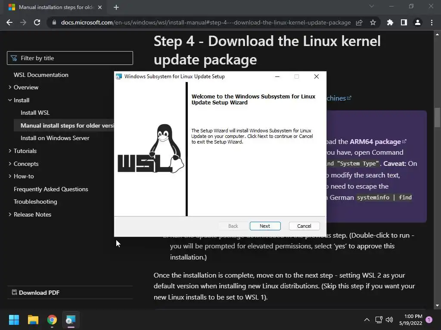Viewport: 441px width, 330px height.
Task: Focus the Filter by title field
Action: (70, 58)
